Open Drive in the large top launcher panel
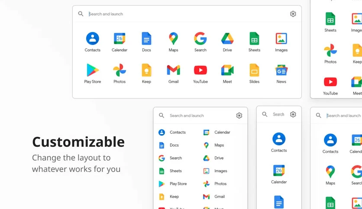 point(227,42)
